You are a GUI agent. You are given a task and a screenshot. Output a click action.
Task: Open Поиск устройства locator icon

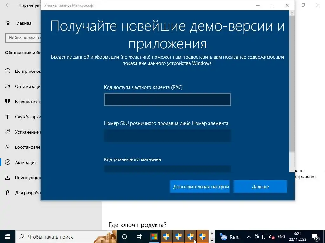(8, 177)
